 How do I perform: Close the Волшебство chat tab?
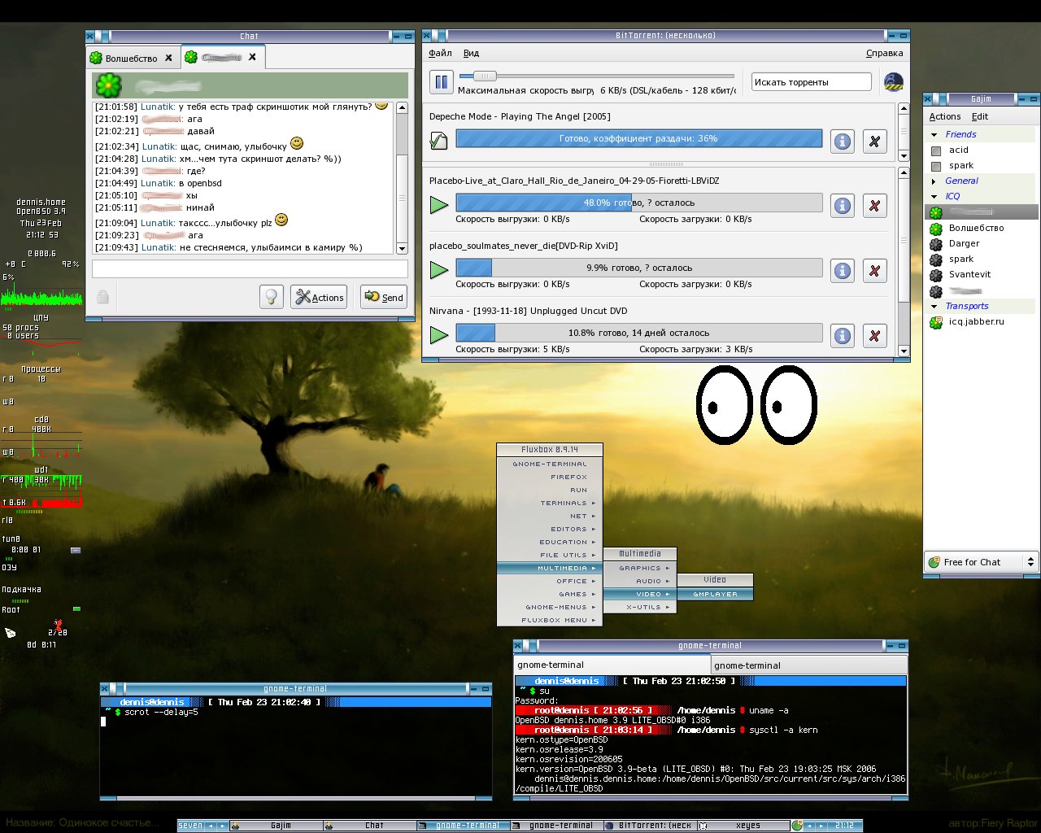168,58
